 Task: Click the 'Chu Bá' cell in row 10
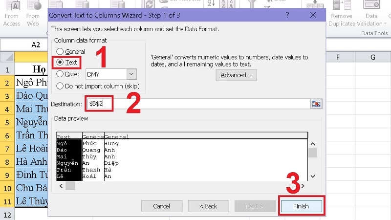[31, 188]
